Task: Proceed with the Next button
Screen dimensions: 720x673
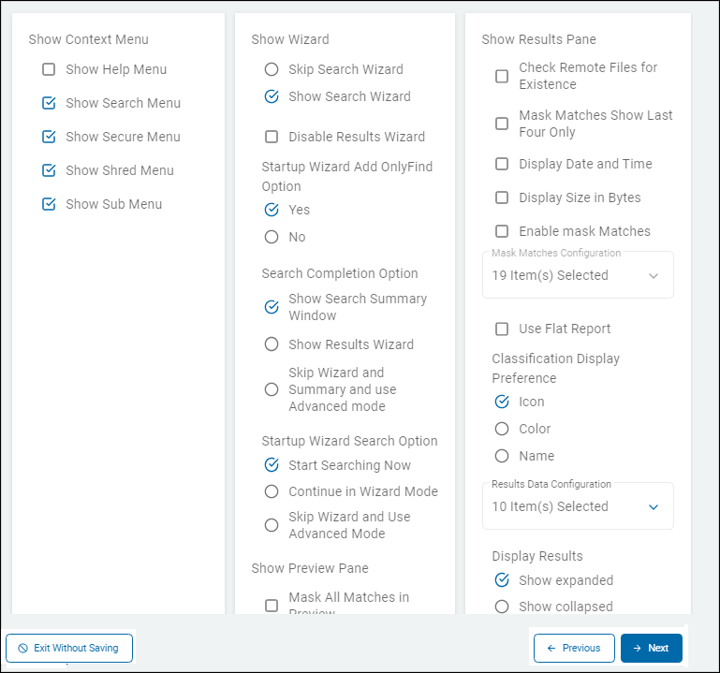Action: (x=652, y=648)
